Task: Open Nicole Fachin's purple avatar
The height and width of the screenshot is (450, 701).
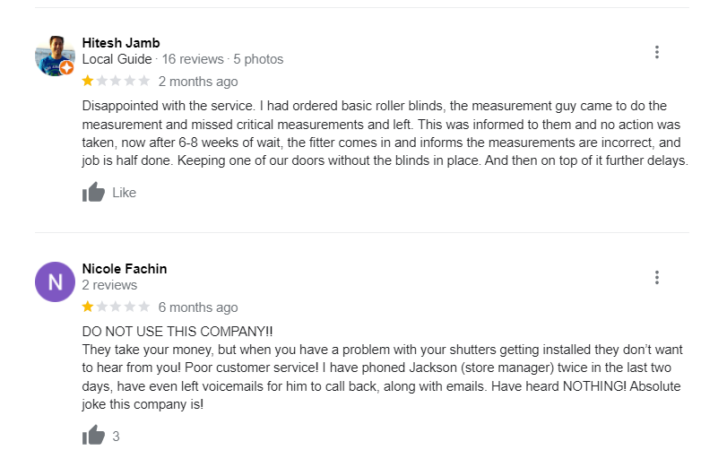Action: tap(55, 281)
